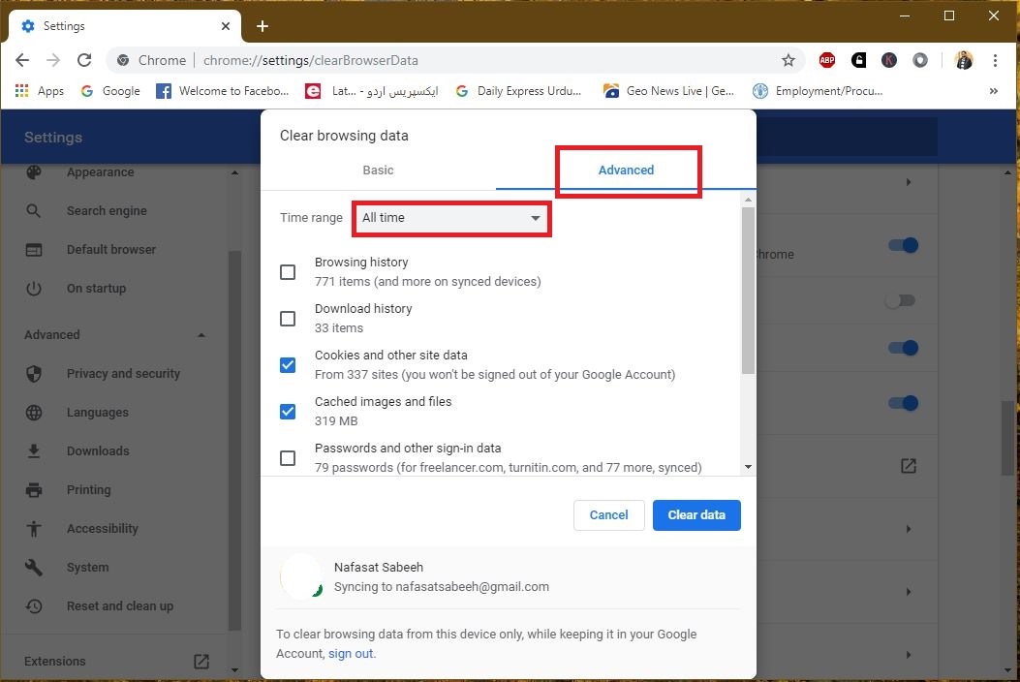
Task: Check the Browsing history checkbox
Action: pyautogui.click(x=288, y=272)
